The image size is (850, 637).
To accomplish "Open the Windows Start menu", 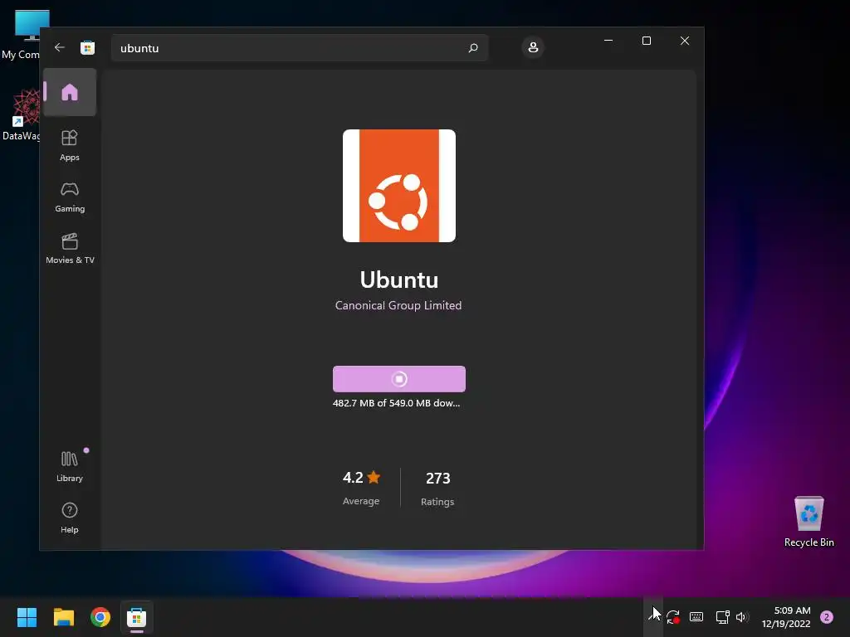I will coord(27,617).
